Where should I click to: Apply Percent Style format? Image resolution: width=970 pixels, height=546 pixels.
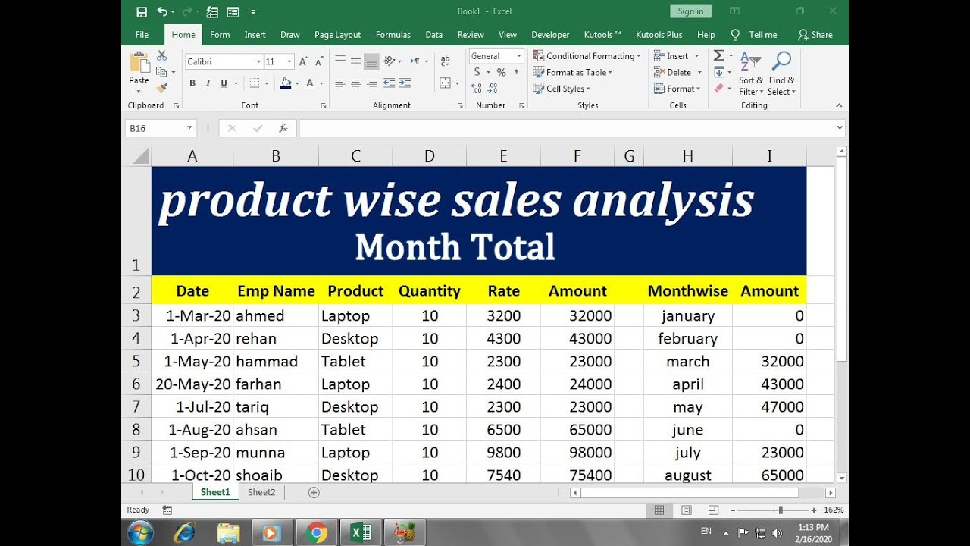click(501, 72)
